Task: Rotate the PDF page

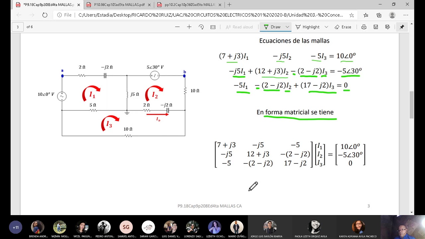Action: pyautogui.click(x=201, y=27)
